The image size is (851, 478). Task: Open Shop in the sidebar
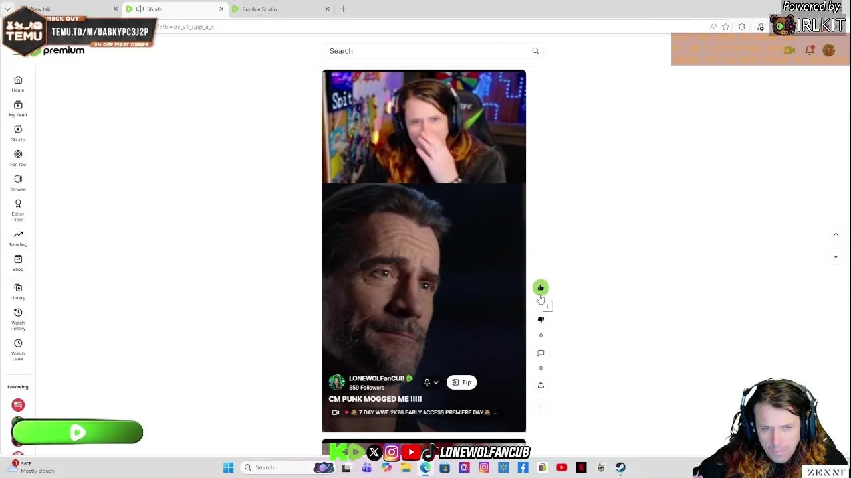click(x=18, y=263)
